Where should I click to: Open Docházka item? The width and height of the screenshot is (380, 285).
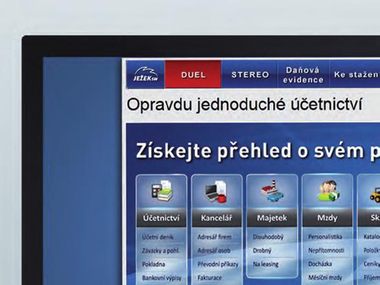(x=320, y=264)
